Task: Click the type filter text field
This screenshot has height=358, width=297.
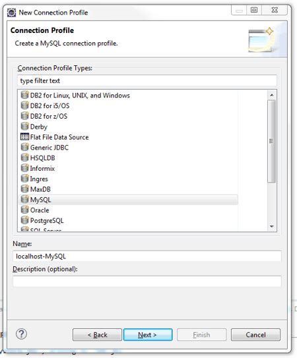Action: 147,80
